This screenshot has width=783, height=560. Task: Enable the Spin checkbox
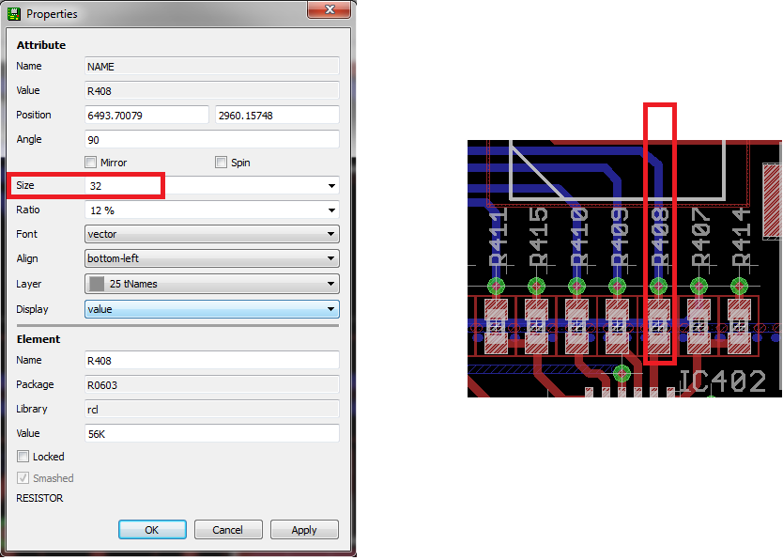click(222, 163)
